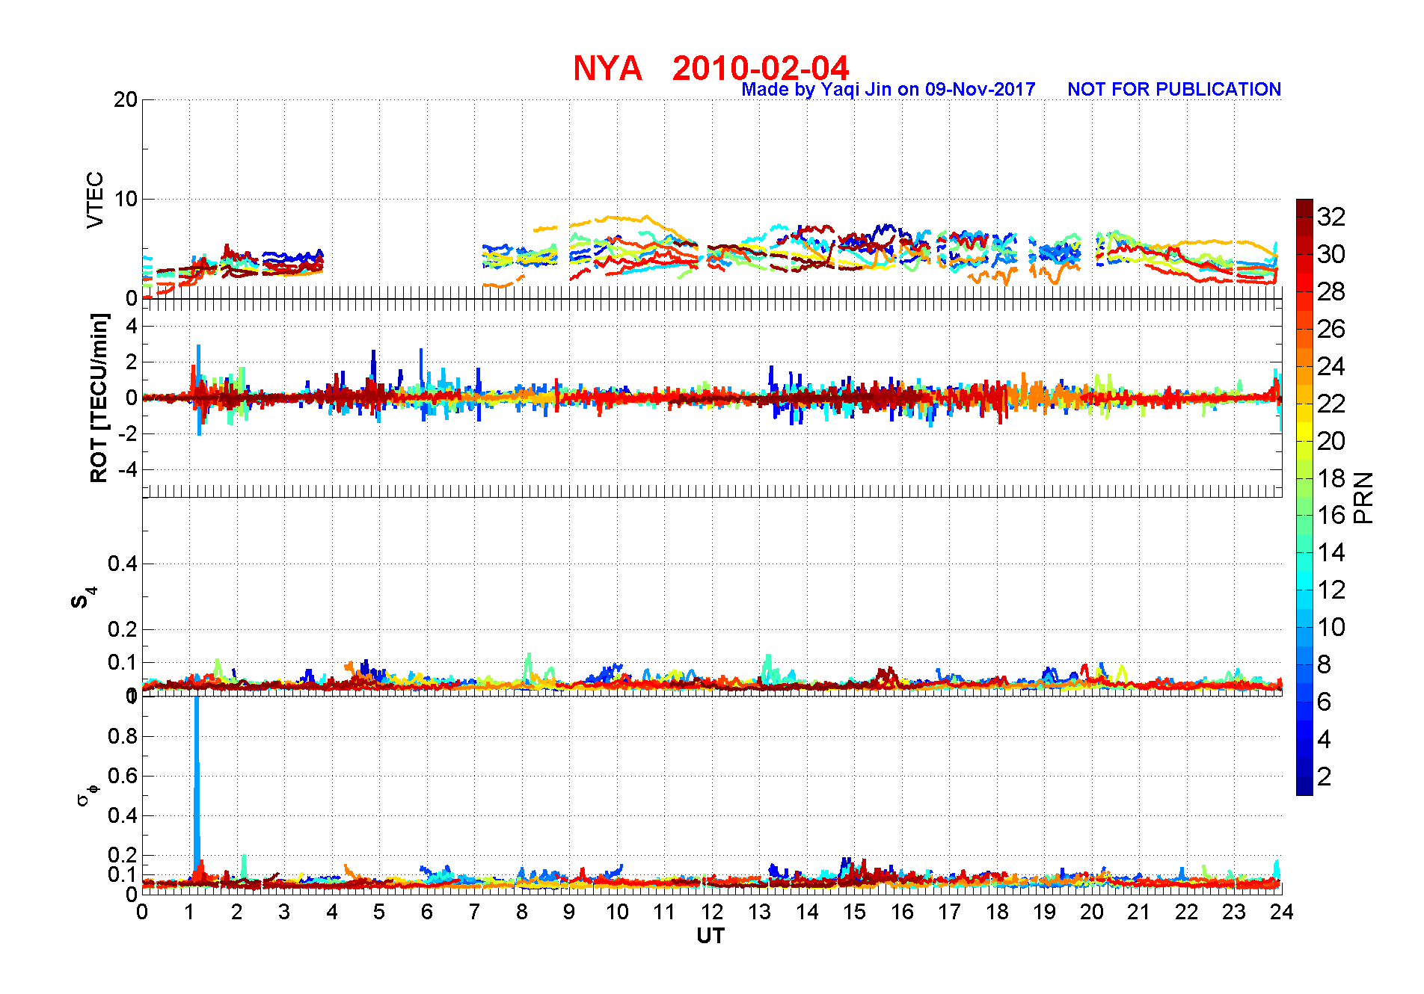Viewport: 1424px width, 994px height.
Task: Click the dark red top of PRN colorbar
Action: coord(1304,208)
